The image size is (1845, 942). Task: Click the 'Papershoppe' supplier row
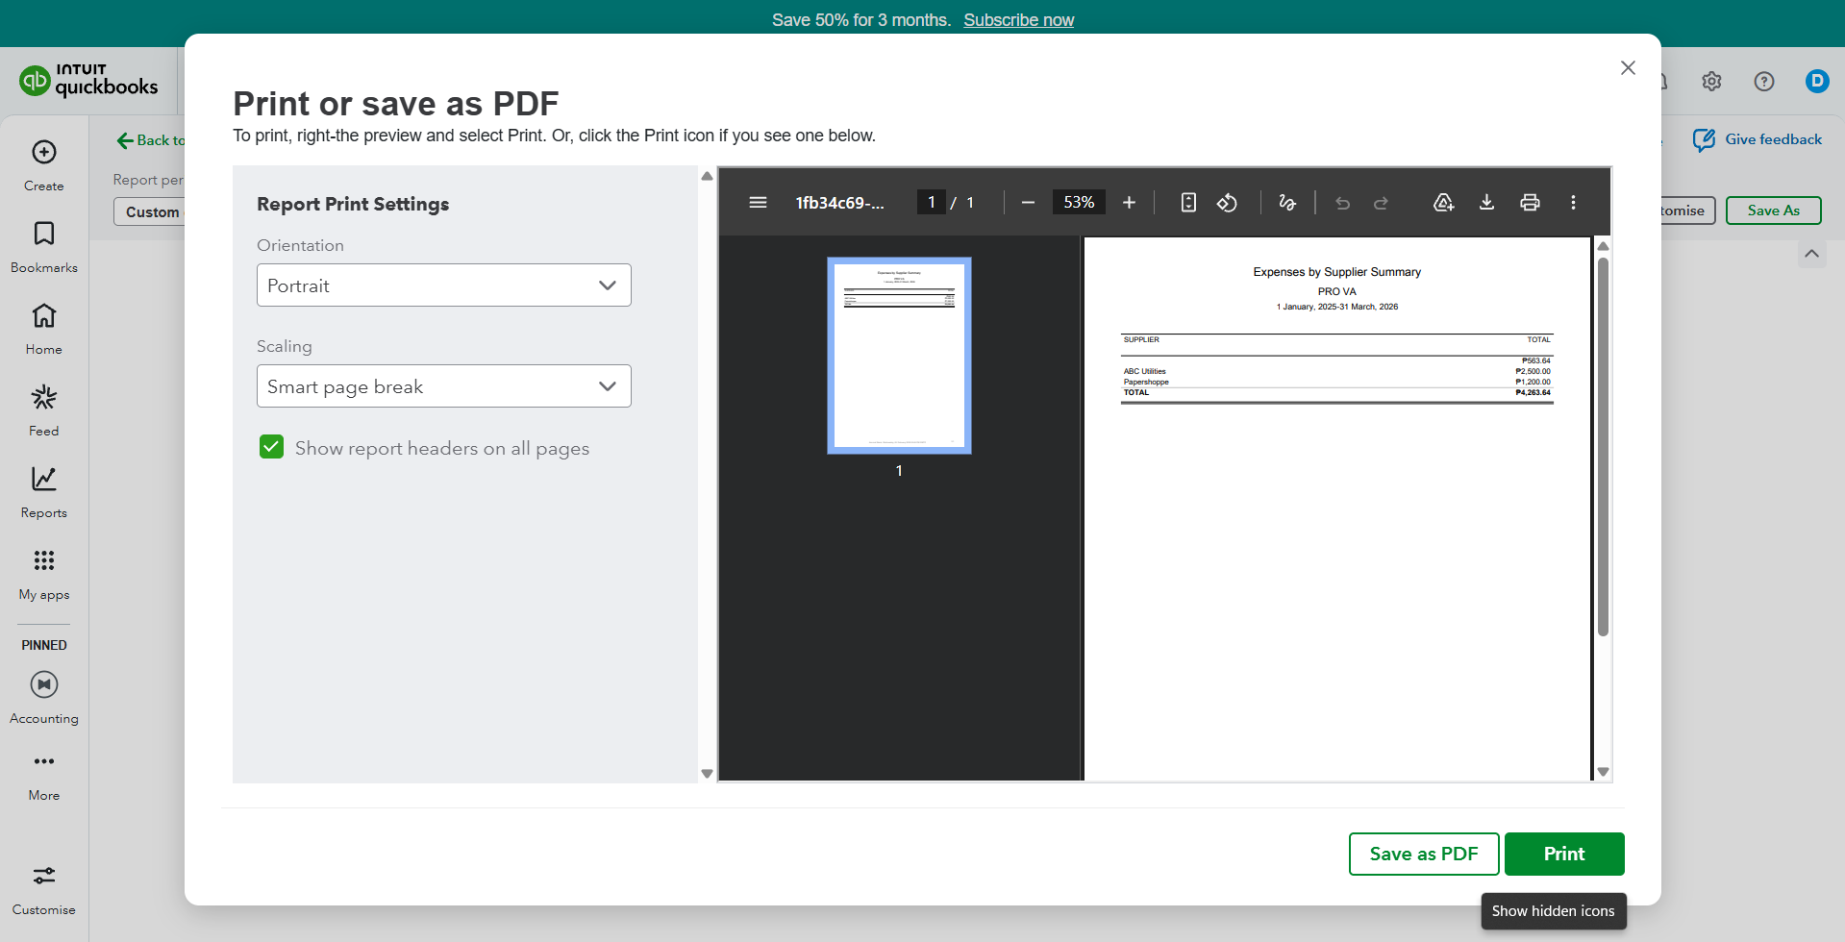coord(1336,382)
